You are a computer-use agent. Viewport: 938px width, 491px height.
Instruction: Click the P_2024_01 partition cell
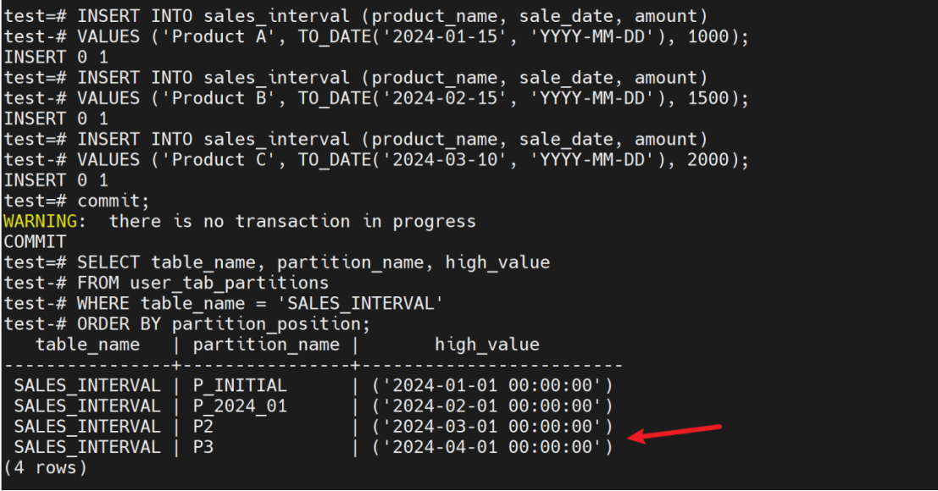click(x=240, y=406)
